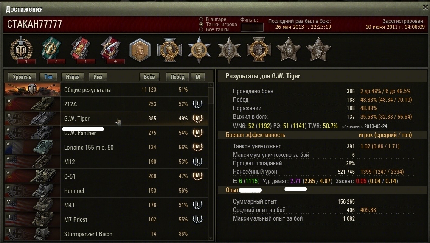430x243 pixels.
Task: Select the 'Танки игрока' radio option
Action: [x=201, y=24]
